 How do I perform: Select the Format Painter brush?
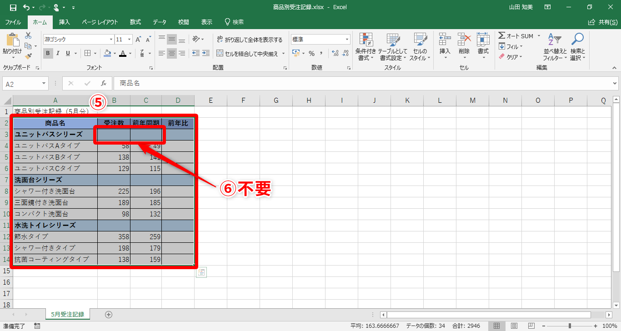28,56
